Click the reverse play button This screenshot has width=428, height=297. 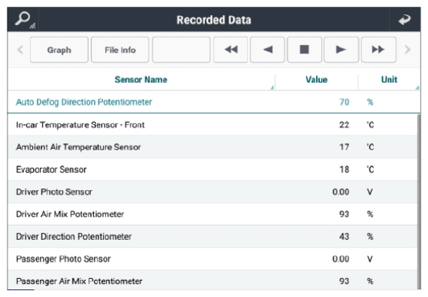(267, 50)
